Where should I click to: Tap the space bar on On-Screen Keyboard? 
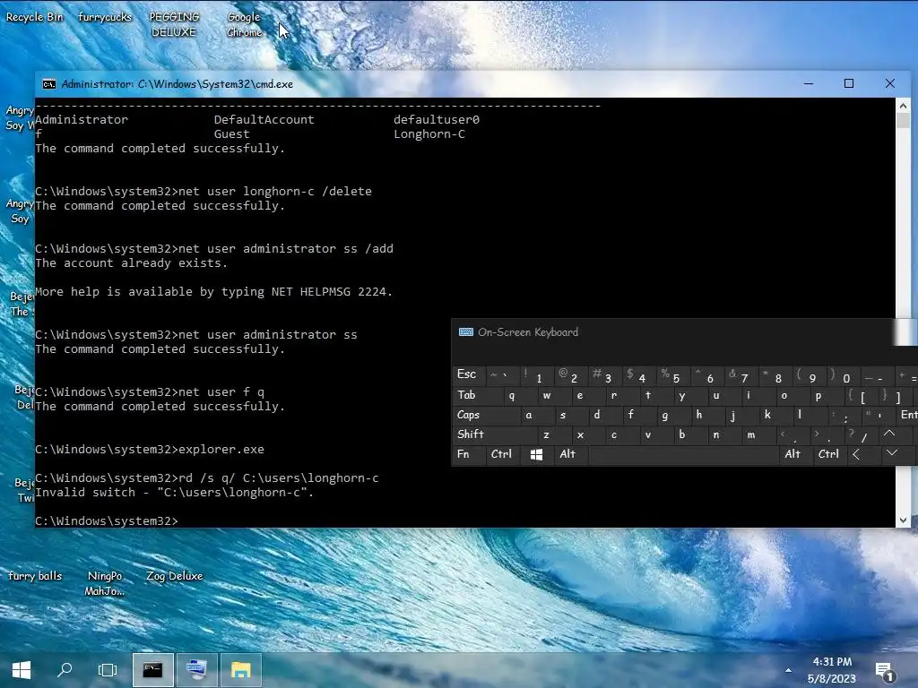(682, 454)
